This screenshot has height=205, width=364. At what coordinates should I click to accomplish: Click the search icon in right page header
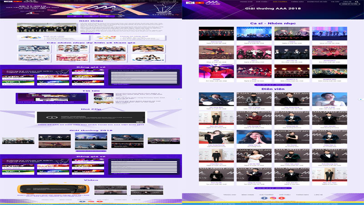click(x=357, y=2)
